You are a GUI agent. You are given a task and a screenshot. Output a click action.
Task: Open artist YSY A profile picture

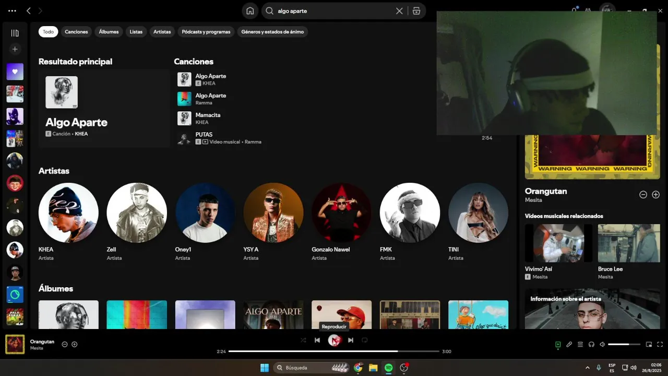[x=273, y=213]
